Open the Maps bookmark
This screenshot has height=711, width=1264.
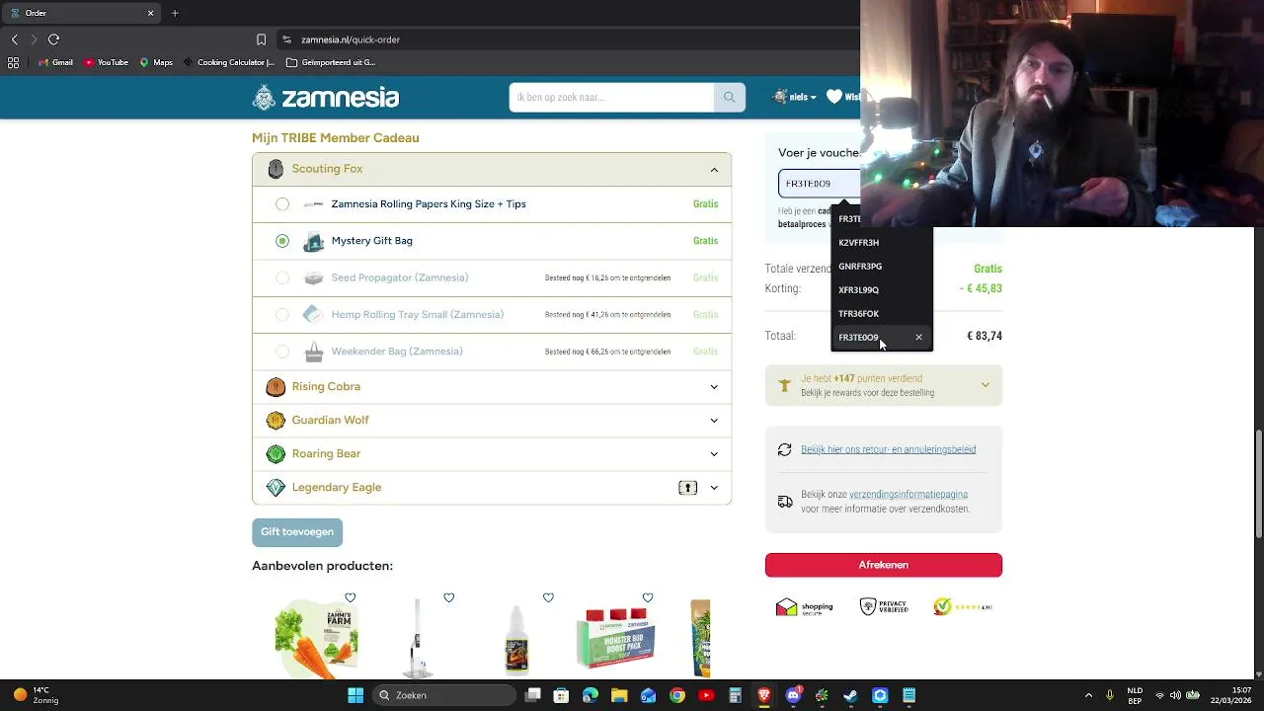pos(156,62)
